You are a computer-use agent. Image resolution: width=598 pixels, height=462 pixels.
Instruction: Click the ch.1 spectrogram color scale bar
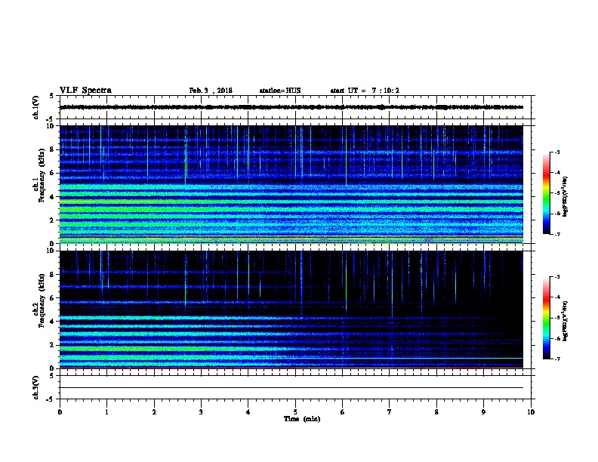coord(547,193)
